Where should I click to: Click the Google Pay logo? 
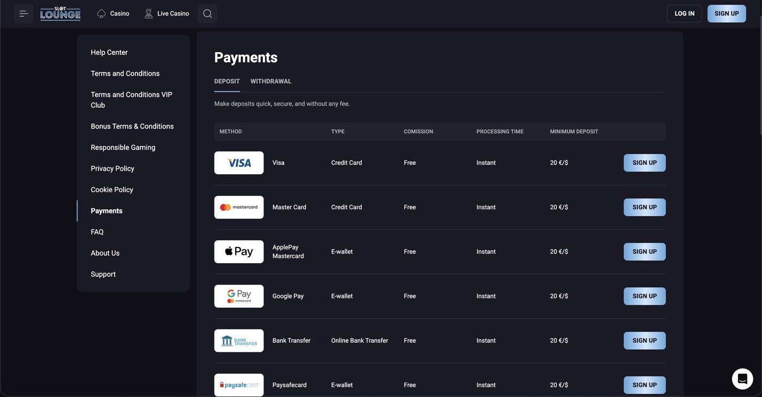pos(239,296)
